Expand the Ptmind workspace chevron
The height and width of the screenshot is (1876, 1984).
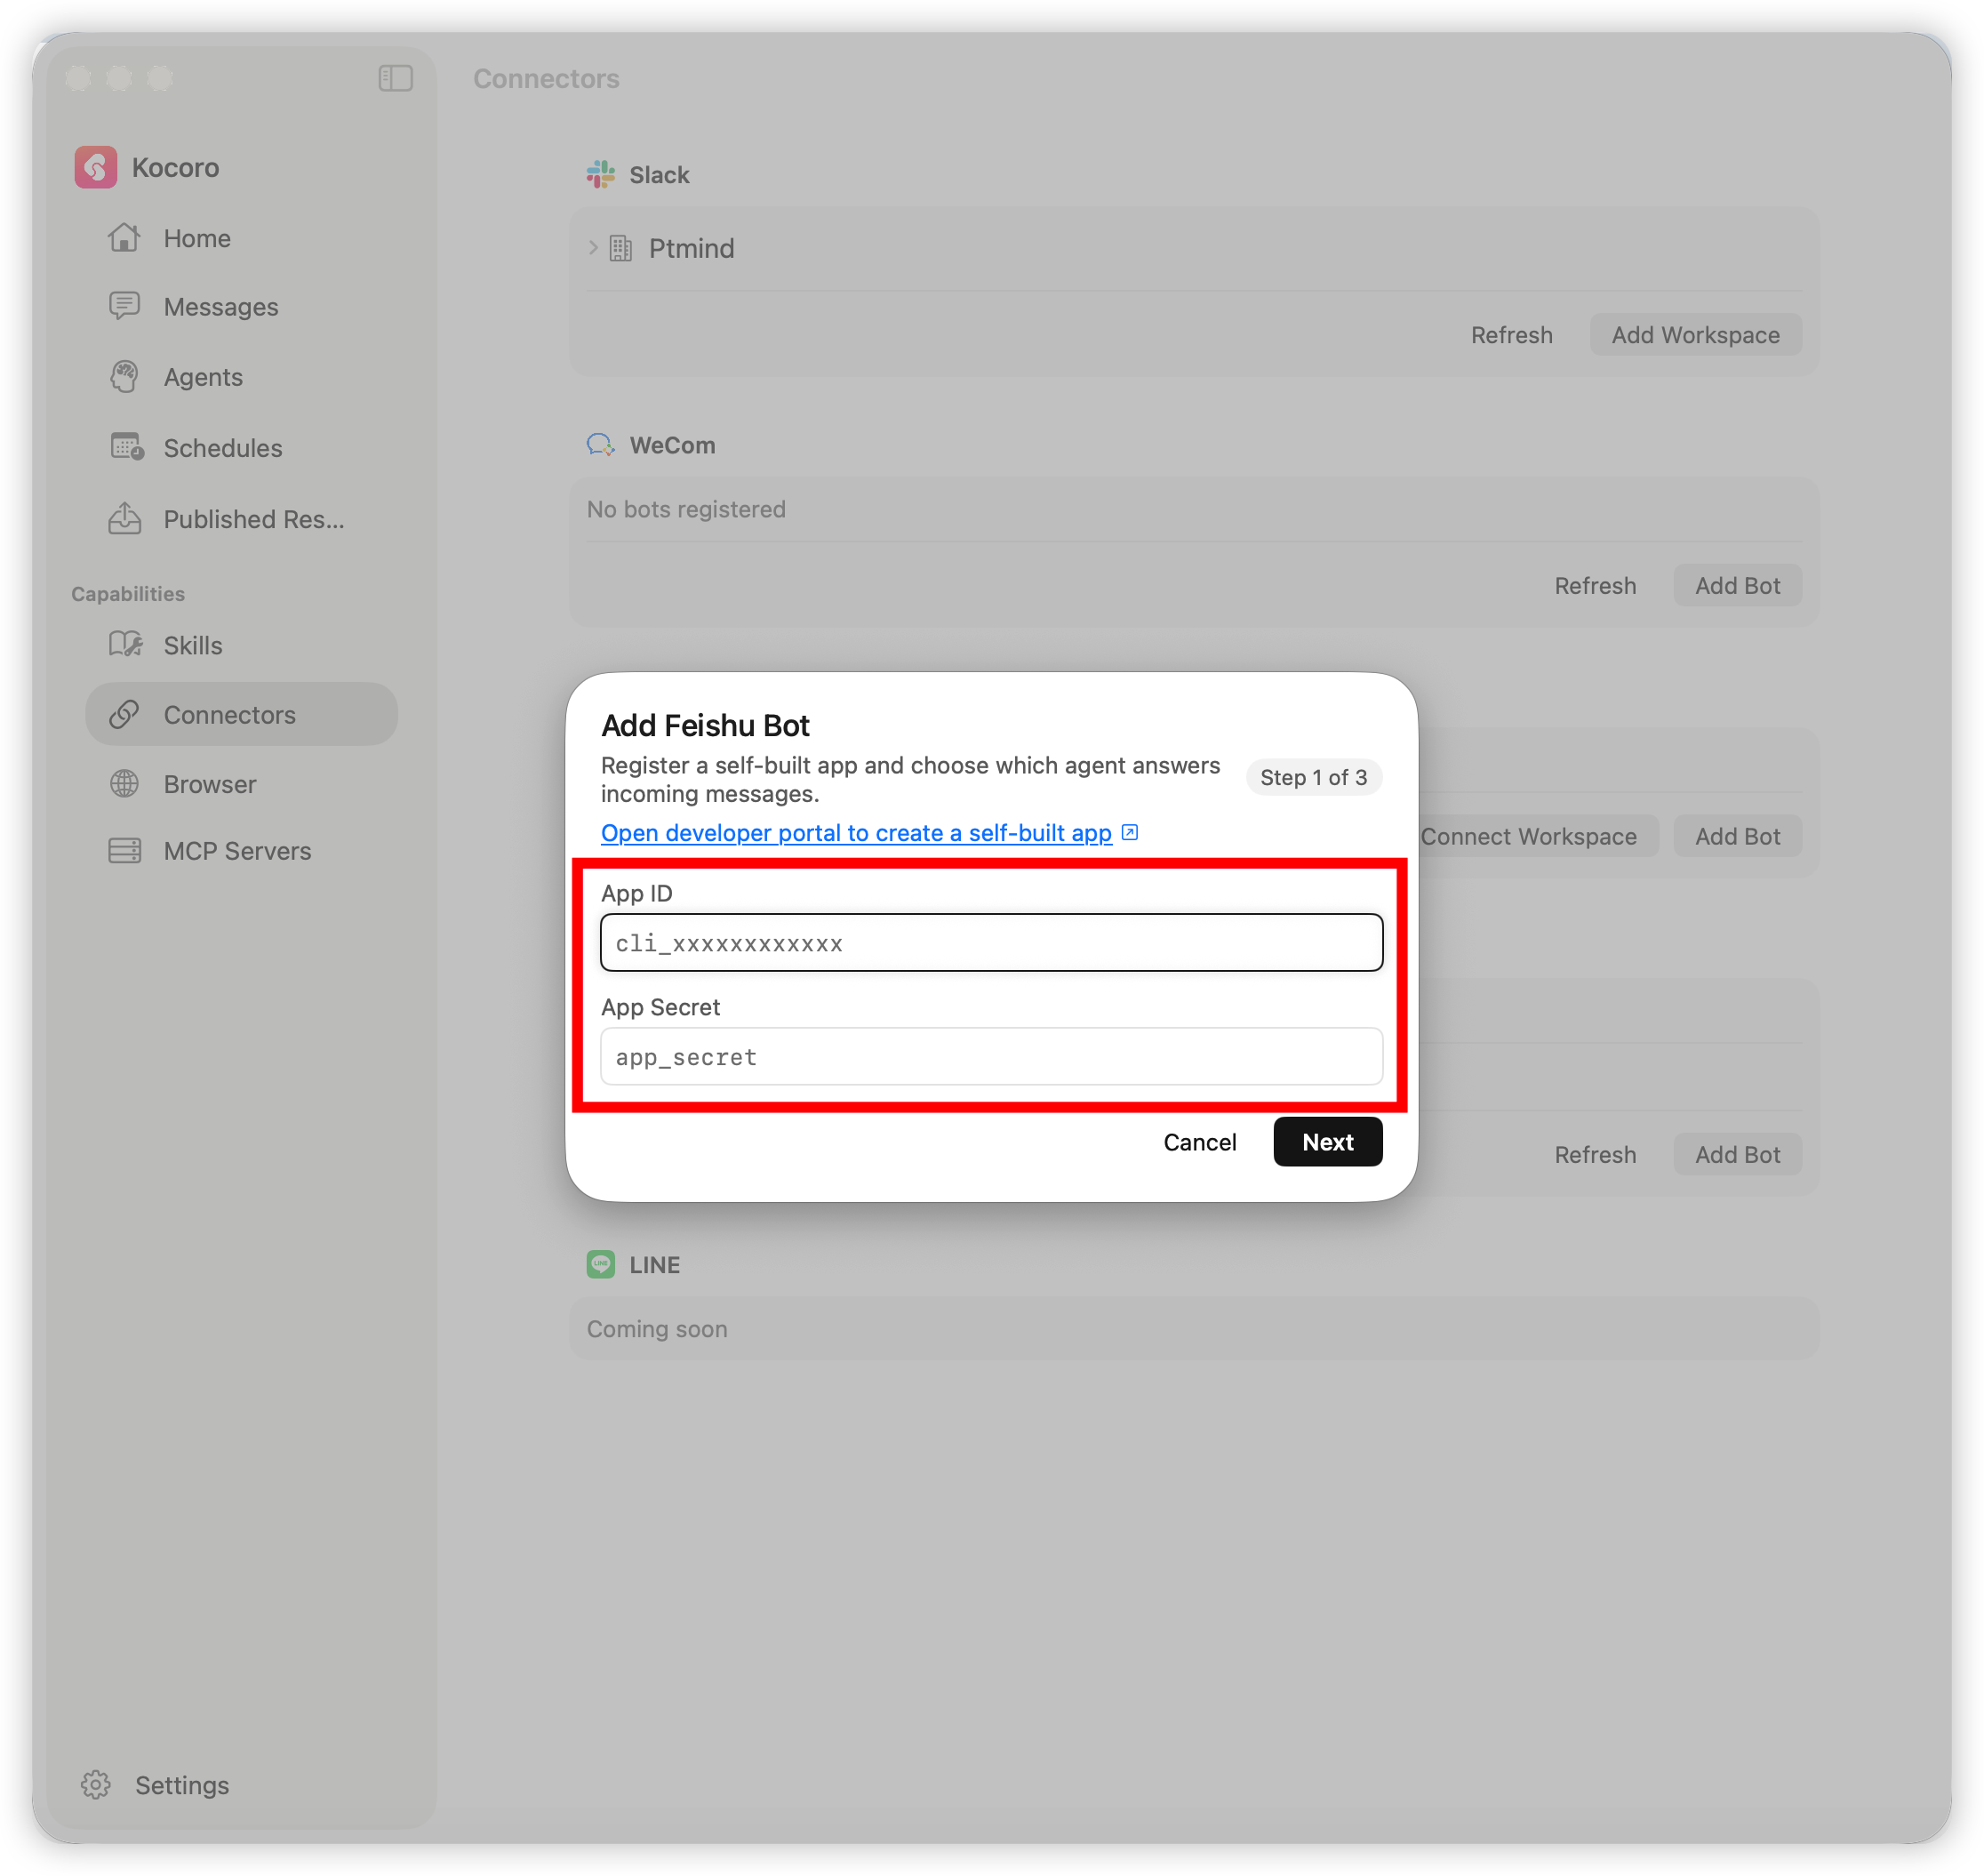click(594, 247)
